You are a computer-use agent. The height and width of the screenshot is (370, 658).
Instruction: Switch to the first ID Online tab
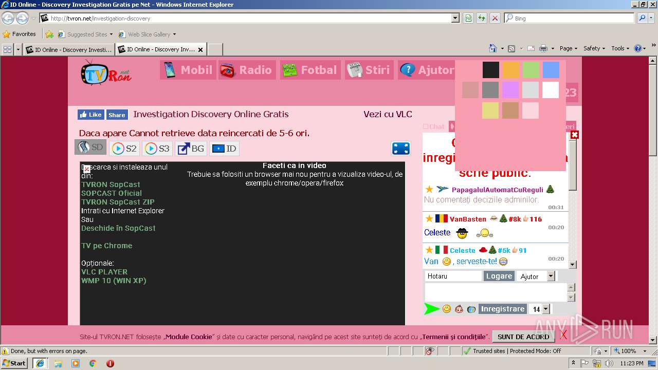tap(69, 50)
